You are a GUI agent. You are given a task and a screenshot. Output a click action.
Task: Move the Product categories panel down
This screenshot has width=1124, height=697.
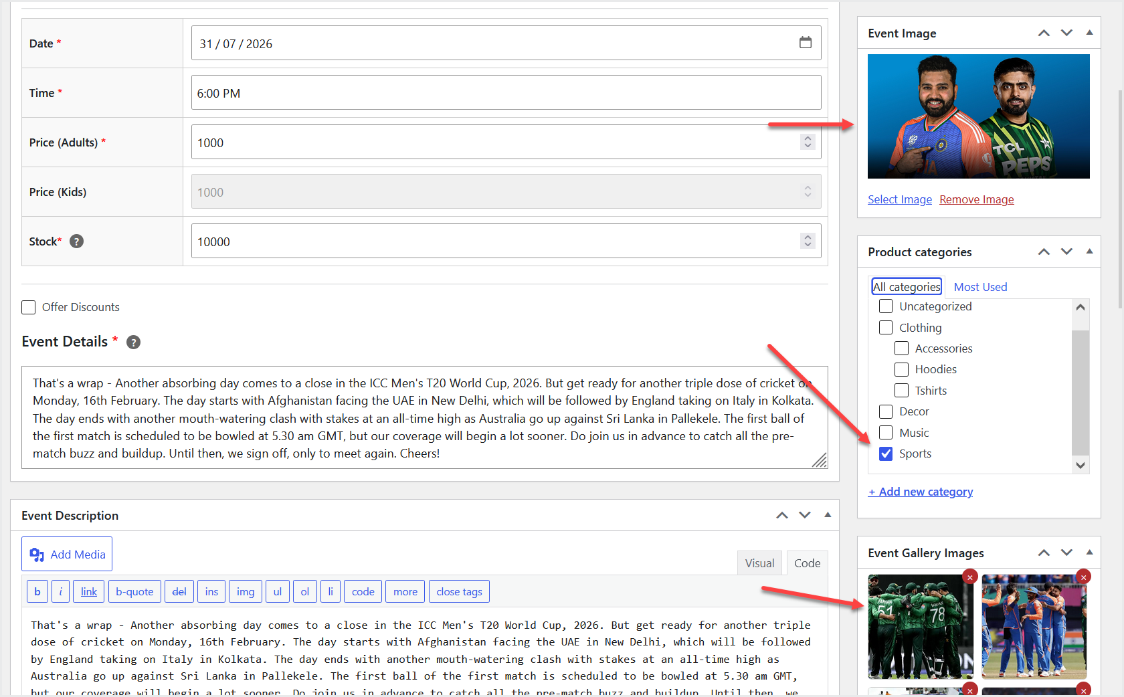click(1066, 252)
